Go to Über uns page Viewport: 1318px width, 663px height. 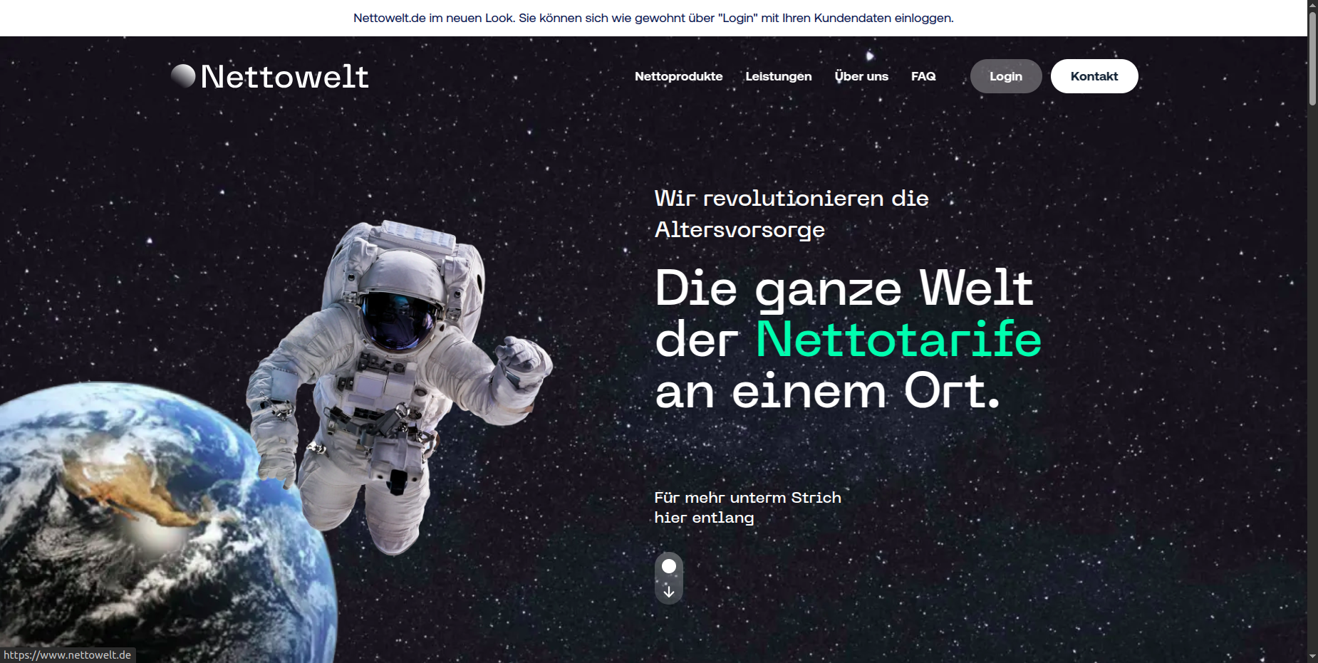pos(861,76)
